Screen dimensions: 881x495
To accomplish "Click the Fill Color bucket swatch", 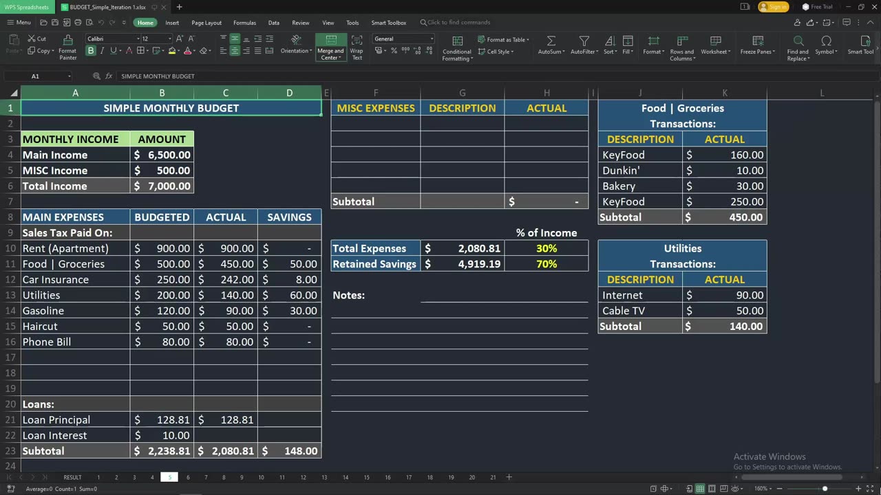I will 172,51.
